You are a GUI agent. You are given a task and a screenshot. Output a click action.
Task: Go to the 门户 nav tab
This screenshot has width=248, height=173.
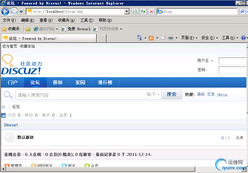13,83
